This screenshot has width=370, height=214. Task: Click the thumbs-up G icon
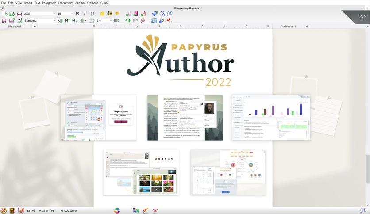pos(162,21)
